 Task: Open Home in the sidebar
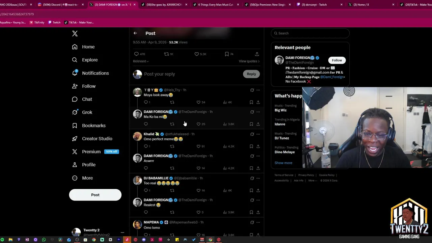pos(84,47)
